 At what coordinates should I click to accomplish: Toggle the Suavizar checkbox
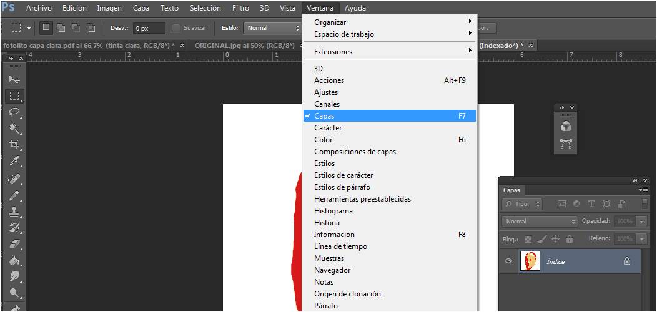[x=176, y=28]
